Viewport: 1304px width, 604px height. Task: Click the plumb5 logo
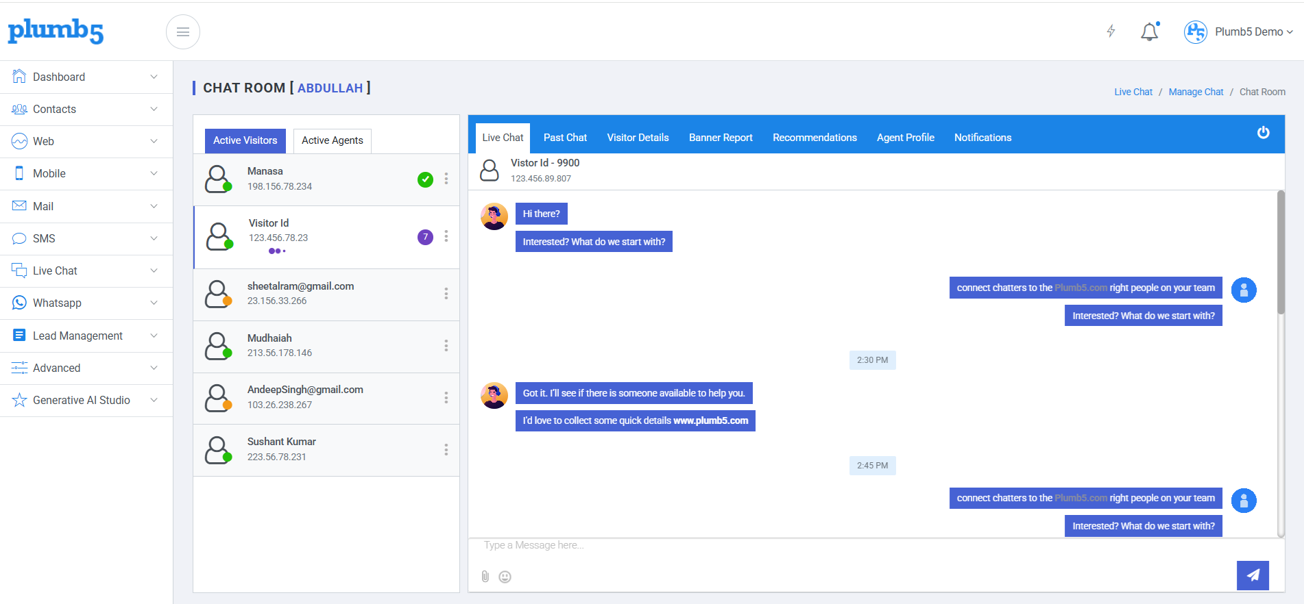pos(56,32)
